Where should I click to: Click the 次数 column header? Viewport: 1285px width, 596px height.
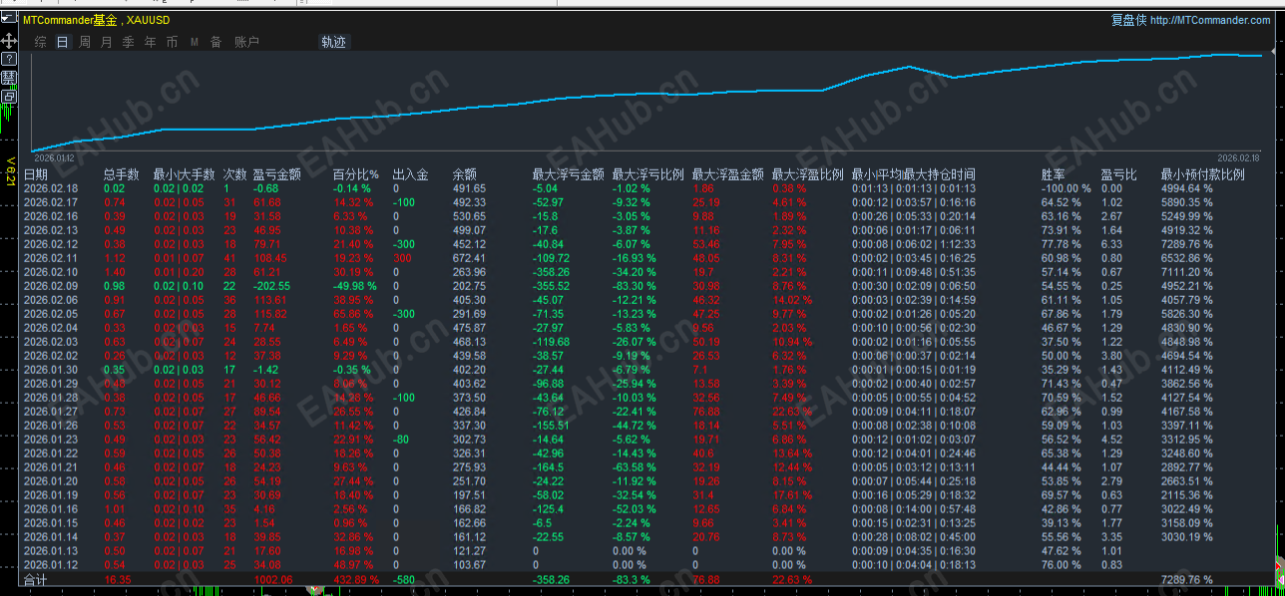click(x=234, y=174)
